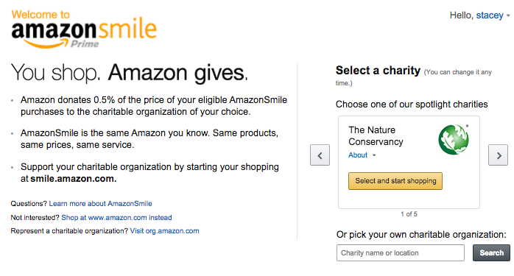Screen dimensions: 514x276
Task: Click the bold smile.amazon.com text
Action: click(x=74, y=179)
